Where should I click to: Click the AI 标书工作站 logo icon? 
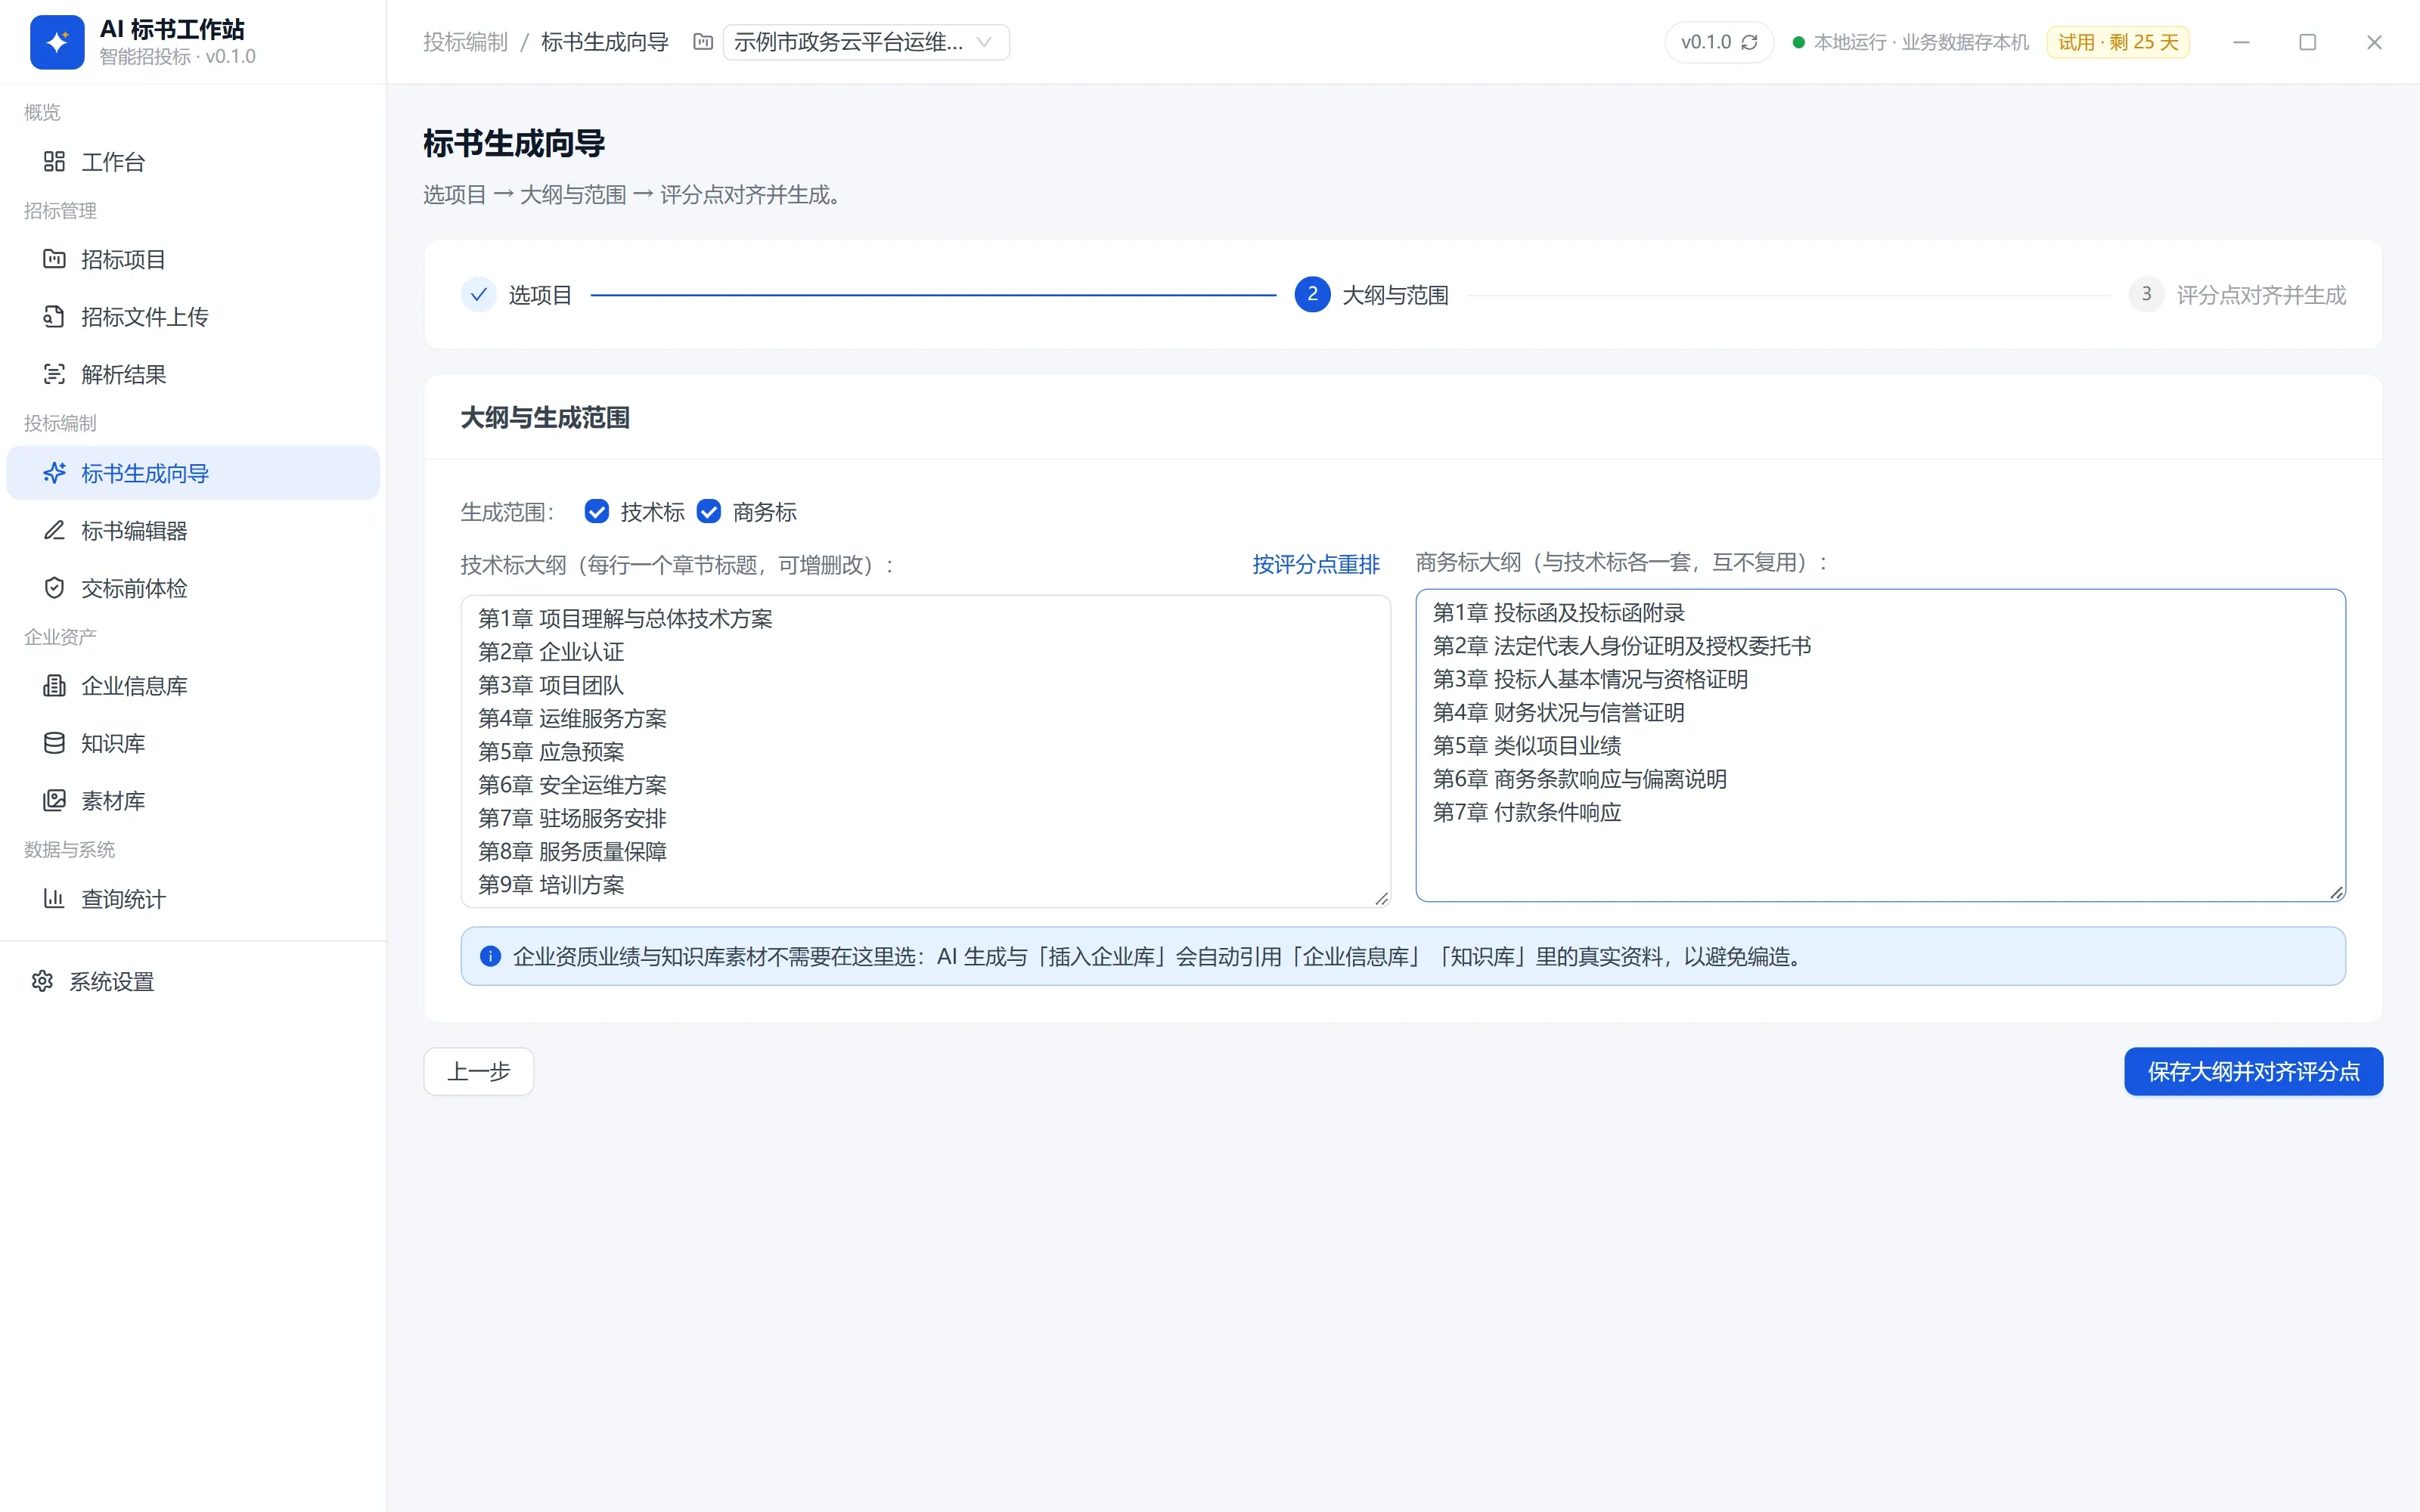pos(57,42)
